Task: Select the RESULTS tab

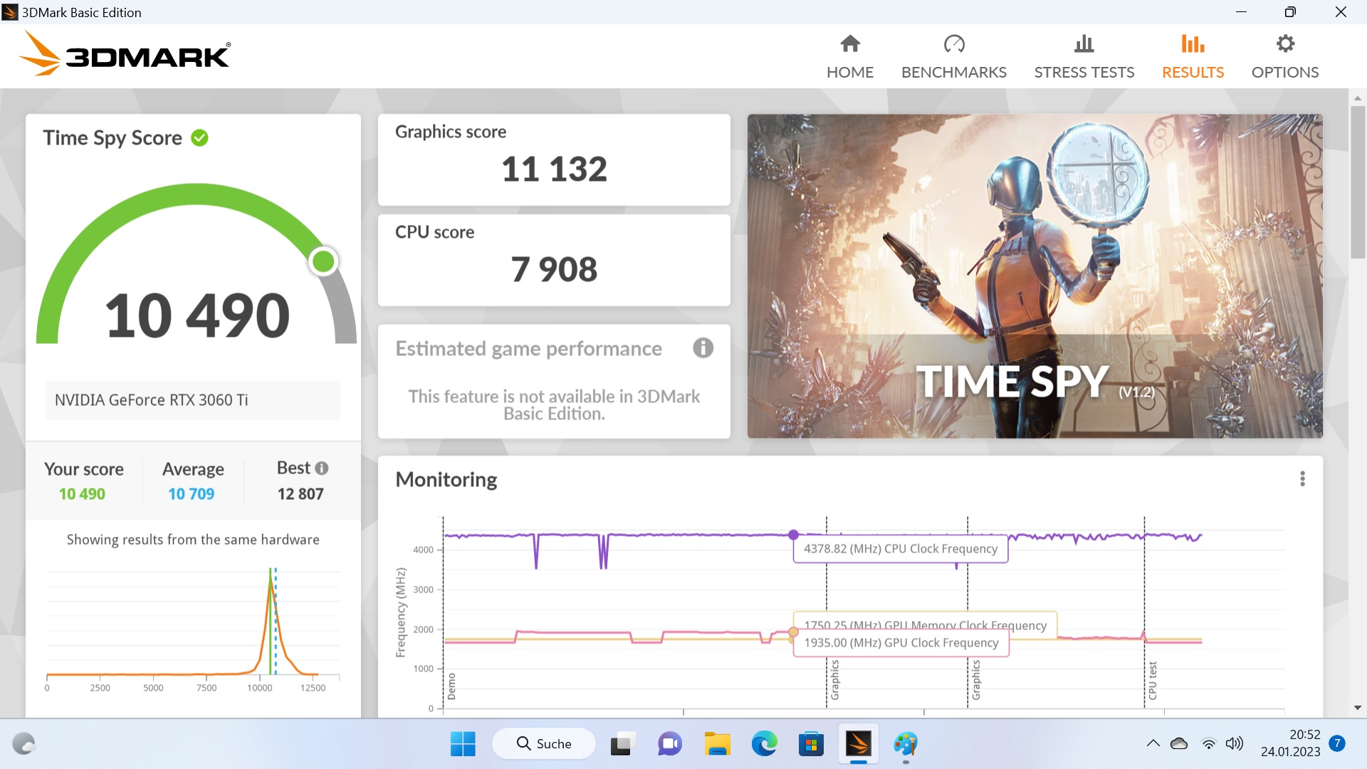Action: 1193,57
